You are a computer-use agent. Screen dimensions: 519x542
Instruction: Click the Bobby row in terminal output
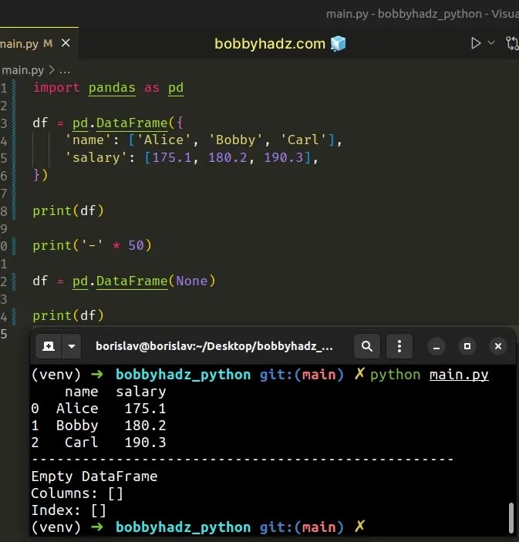99,426
